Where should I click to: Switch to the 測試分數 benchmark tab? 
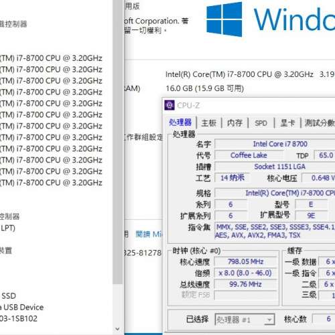(320, 123)
